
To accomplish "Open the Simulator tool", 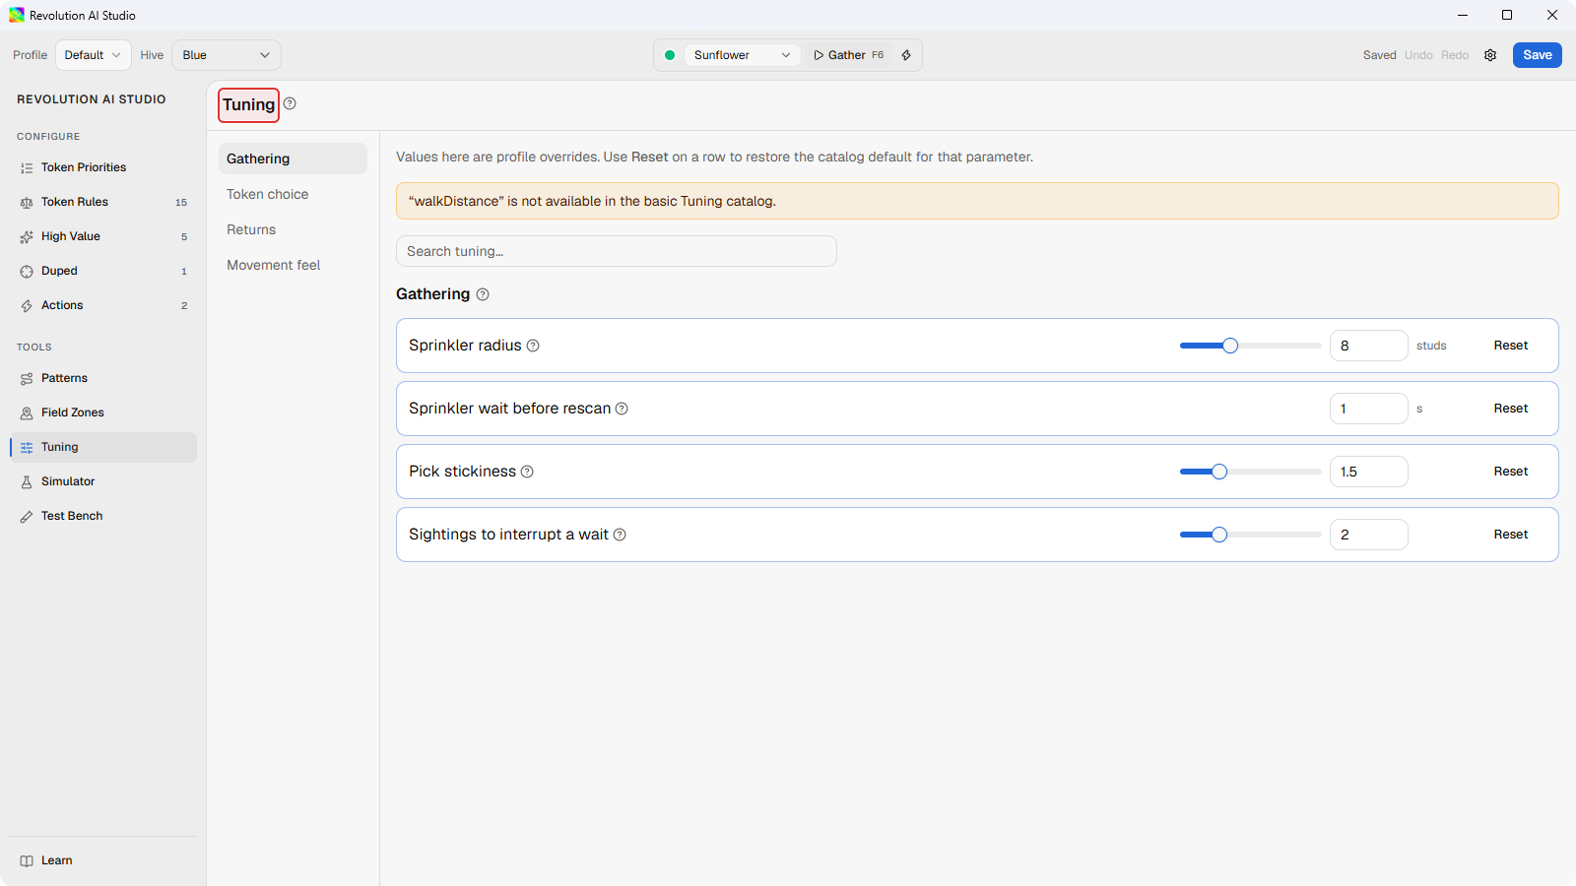I will [x=103, y=481].
